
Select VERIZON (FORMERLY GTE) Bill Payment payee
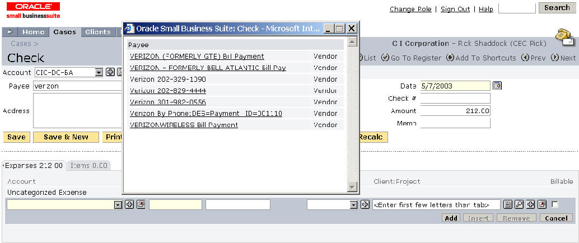(197, 57)
